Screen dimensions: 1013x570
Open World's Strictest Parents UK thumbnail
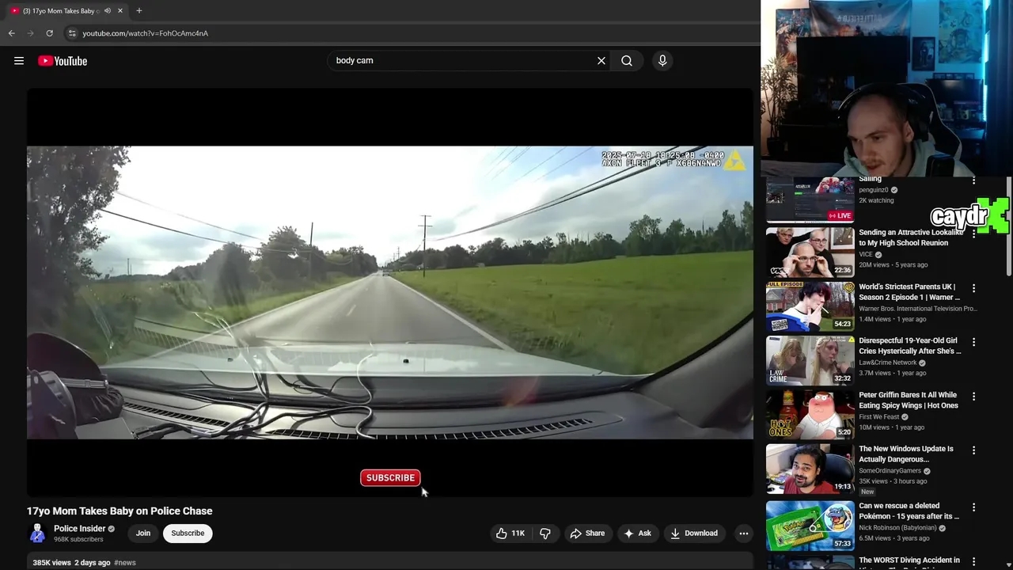(x=810, y=306)
